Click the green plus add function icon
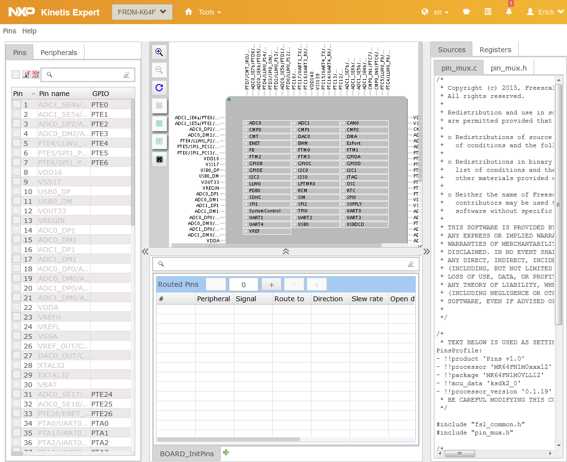Screen dimensions: 567x462 [x=226, y=452]
